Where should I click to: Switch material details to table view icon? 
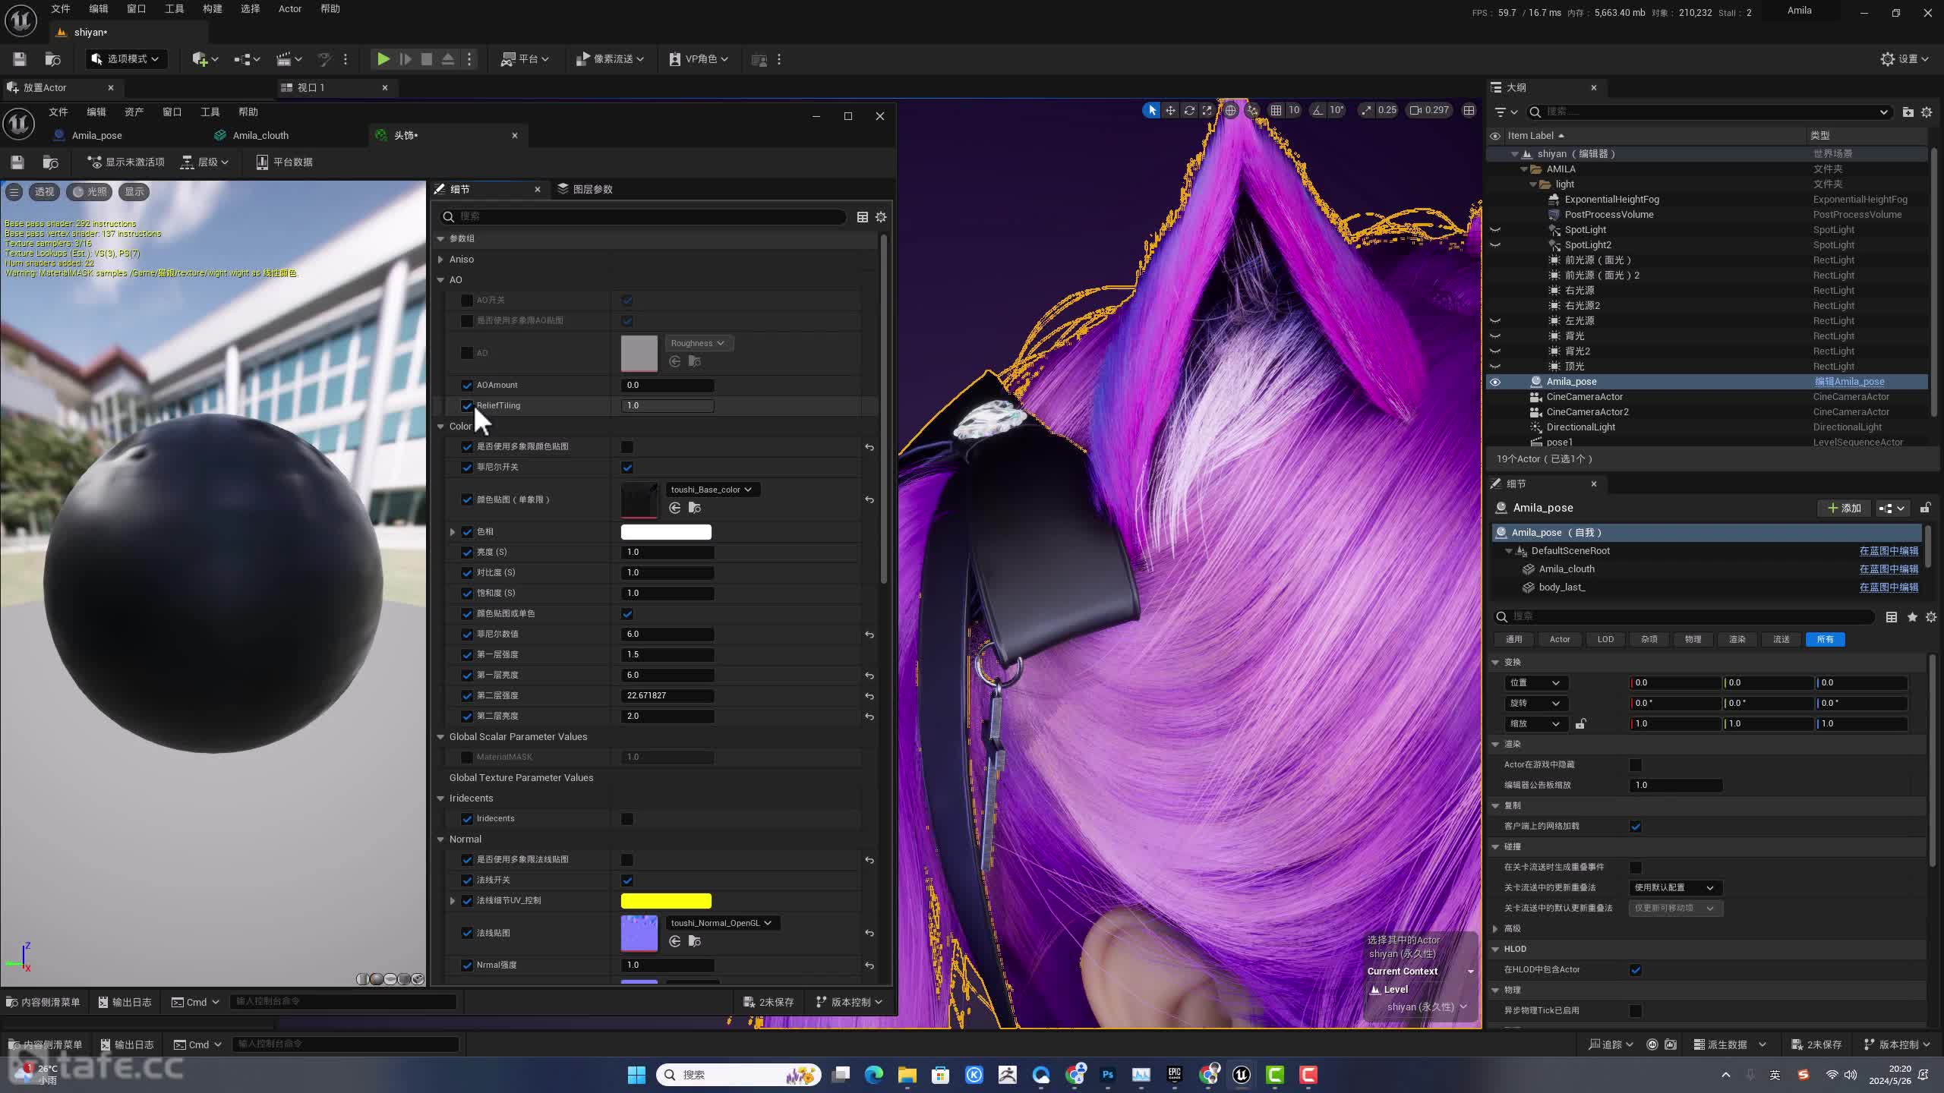coord(862,217)
